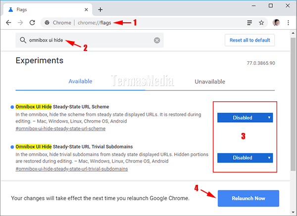The height and width of the screenshot is (216, 297).
Task: Click scrollbar down arrow
Action: 293,212
